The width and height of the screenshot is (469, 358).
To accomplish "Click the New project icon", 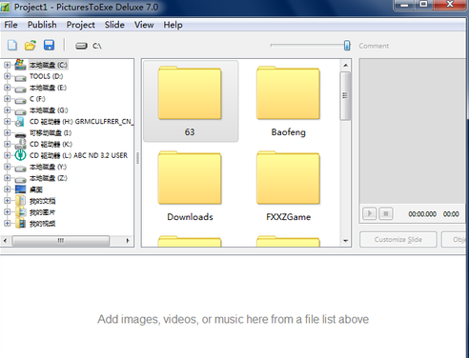I will coord(12,46).
